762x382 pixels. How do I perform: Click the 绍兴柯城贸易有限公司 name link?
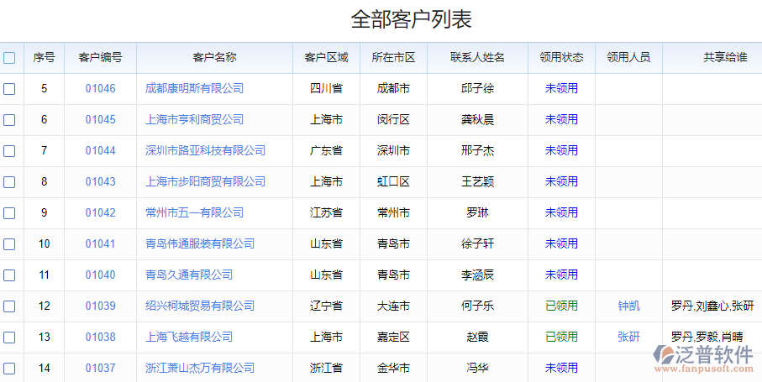(200, 306)
